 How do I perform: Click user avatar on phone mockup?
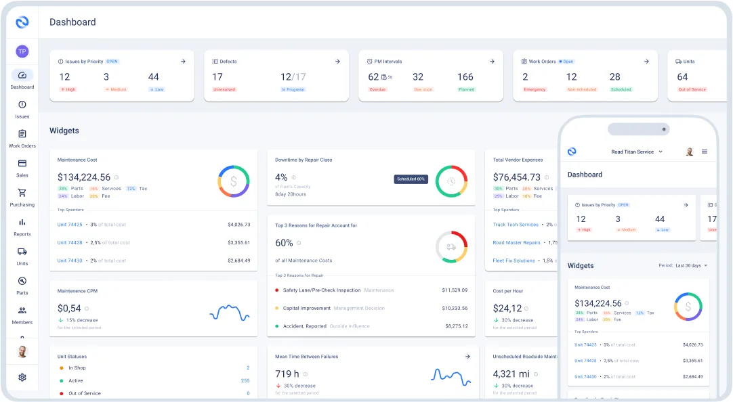690,152
